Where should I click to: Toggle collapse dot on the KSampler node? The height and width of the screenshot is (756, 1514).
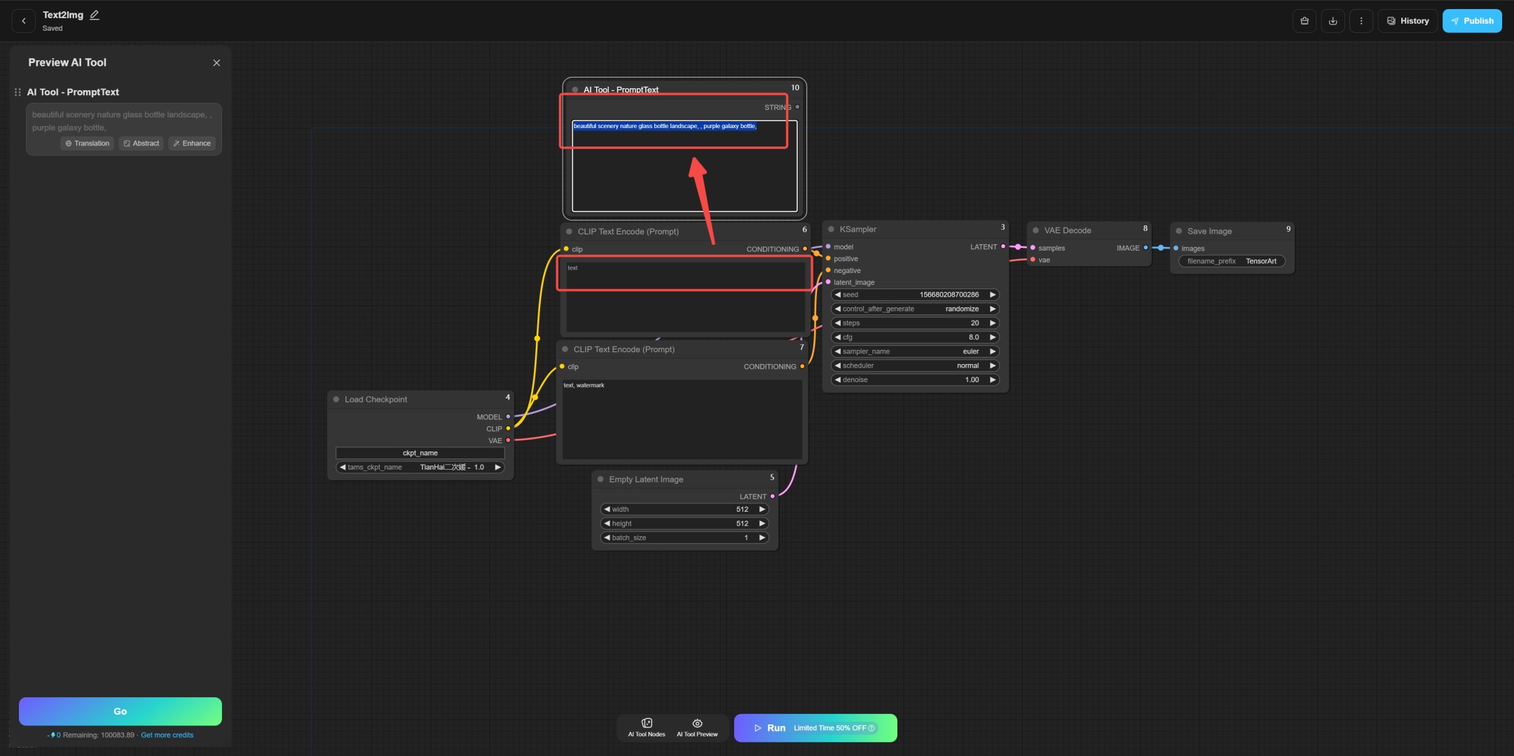click(831, 229)
